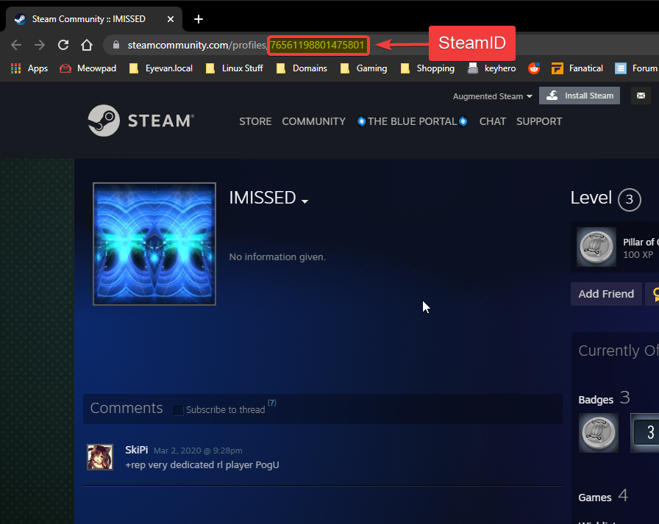Reload the page with refresh icon
This screenshot has height=524, width=659.
click(63, 45)
